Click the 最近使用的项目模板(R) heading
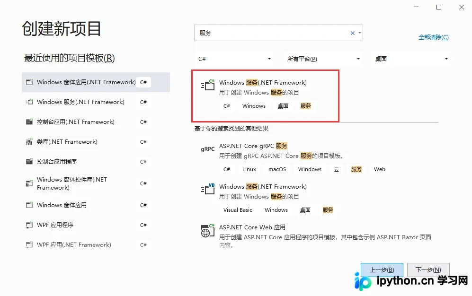Viewport: 472px width, 296px height. pyautogui.click(x=69, y=58)
